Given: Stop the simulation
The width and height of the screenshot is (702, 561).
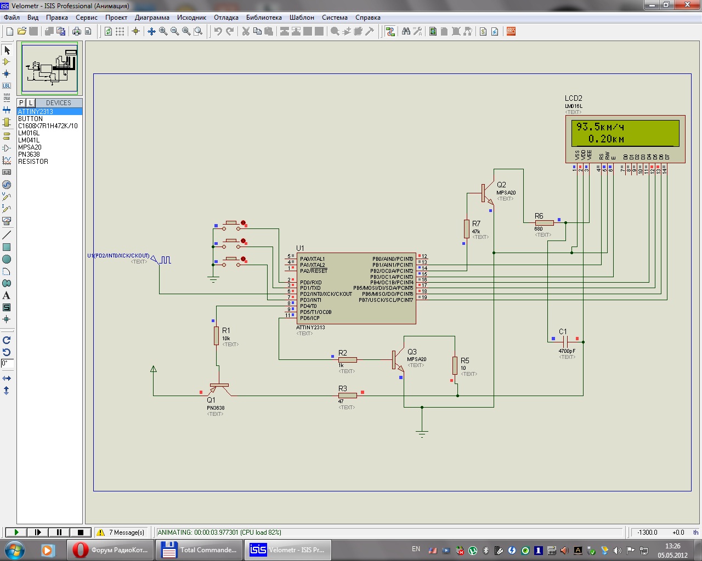Looking at the screenshot, I should coord(80,532).
